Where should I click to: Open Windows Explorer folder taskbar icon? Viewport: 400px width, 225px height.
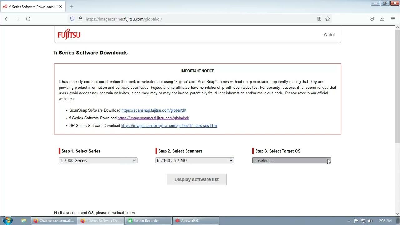(x=24, y=221)
